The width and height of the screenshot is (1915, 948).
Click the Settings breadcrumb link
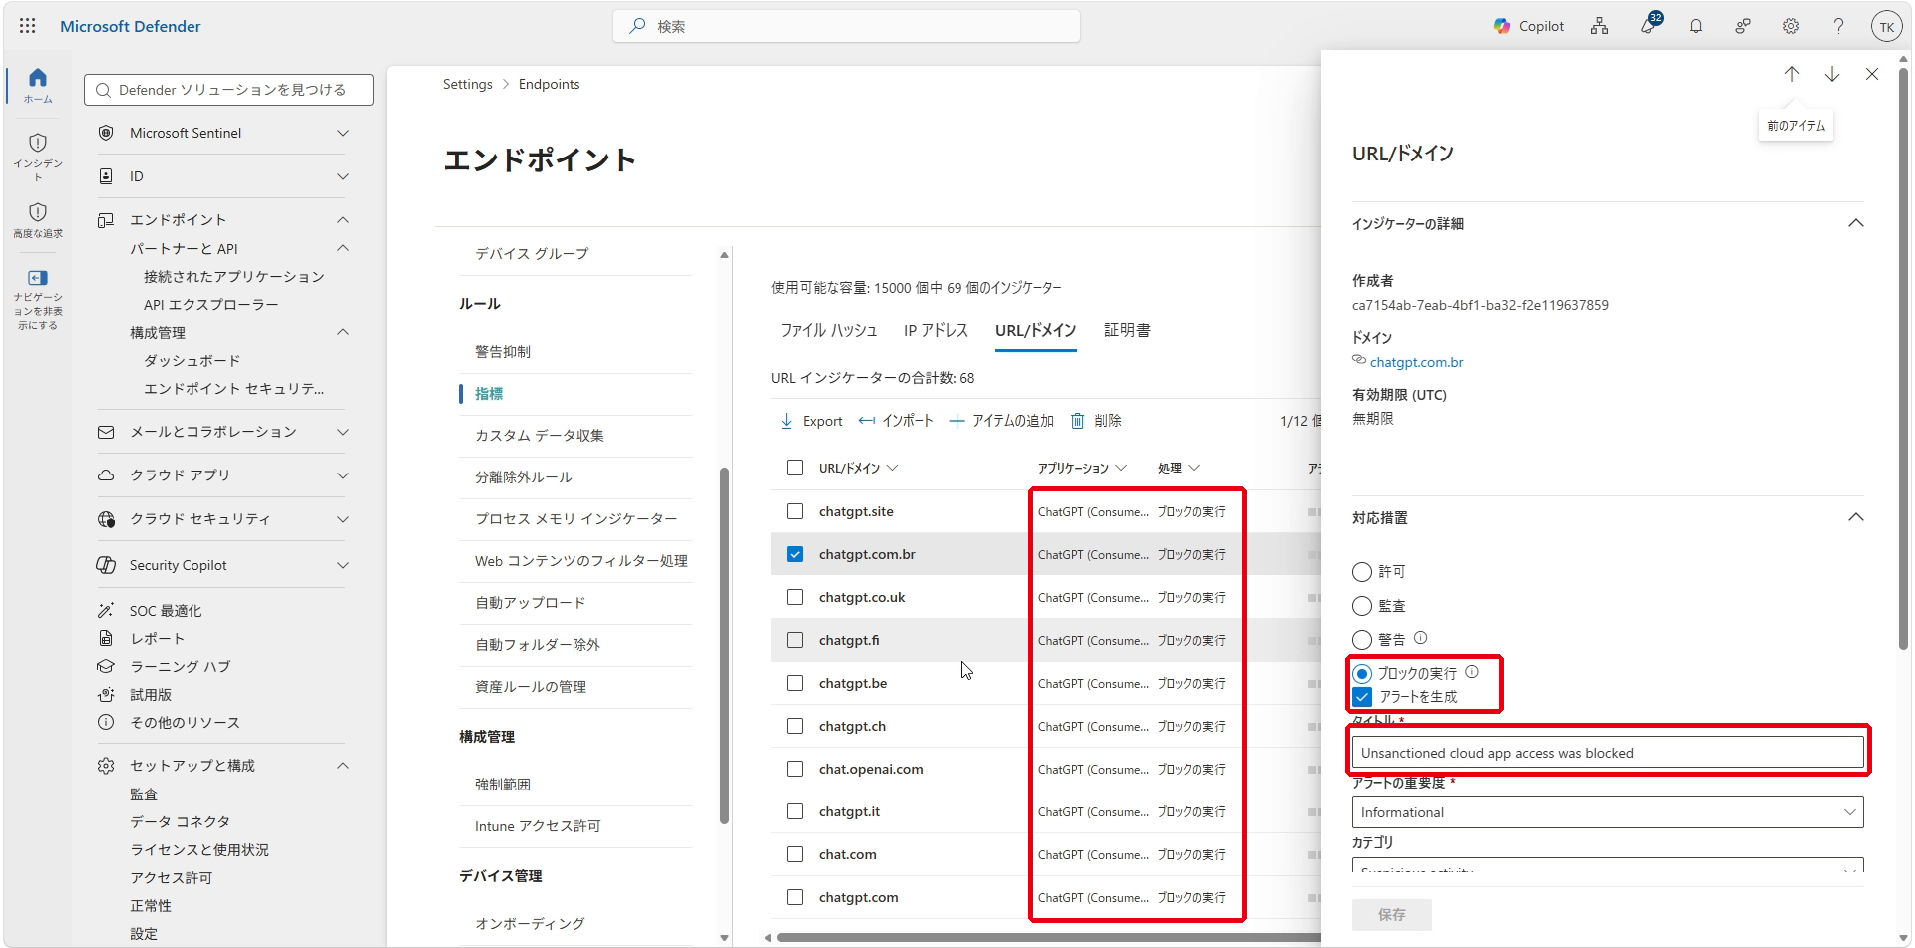coord(468,84)
